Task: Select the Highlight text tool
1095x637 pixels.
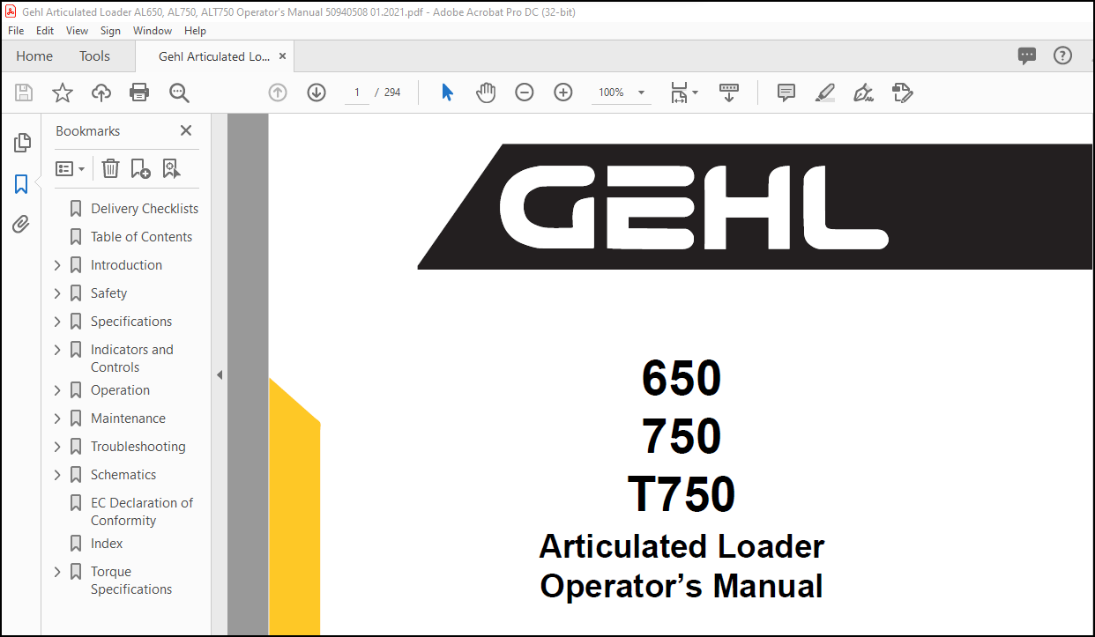Action: (825, 93)
